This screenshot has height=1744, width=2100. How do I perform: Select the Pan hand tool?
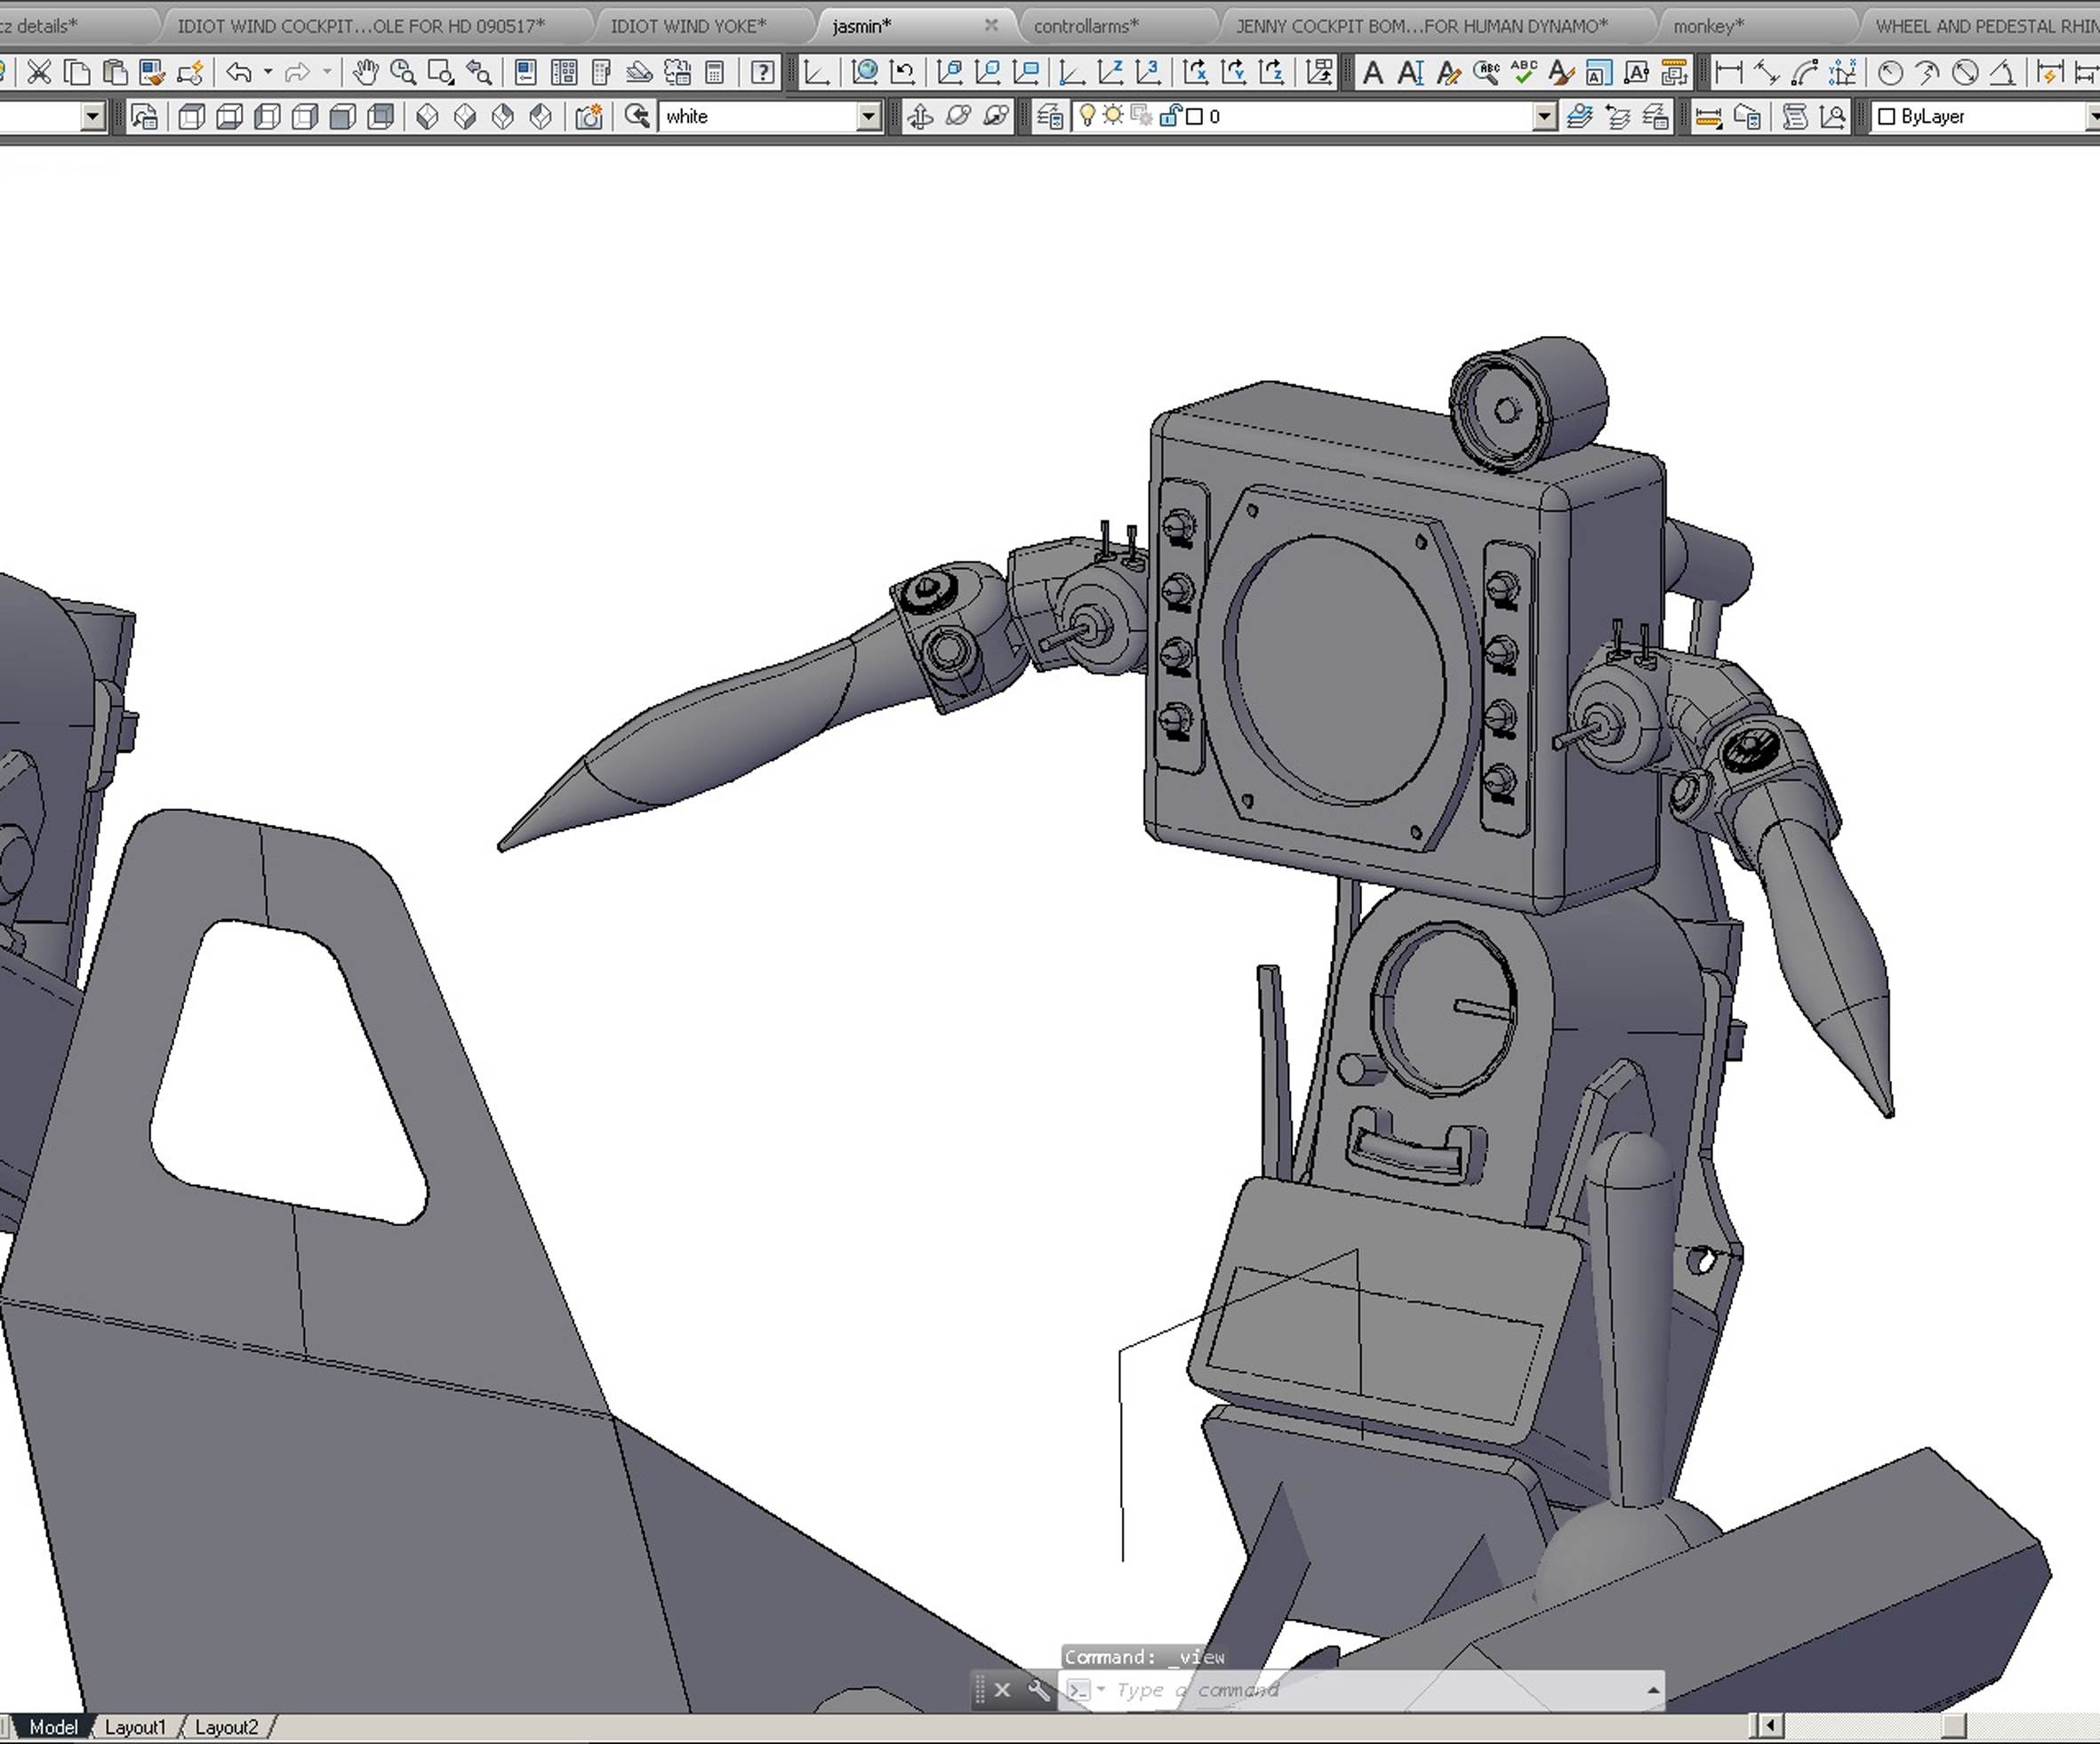pos(366,72)
